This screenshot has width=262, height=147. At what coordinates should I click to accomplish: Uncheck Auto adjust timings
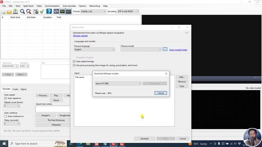point(74,62)
